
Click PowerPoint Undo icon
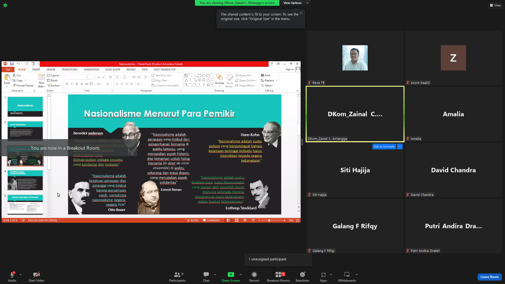[x=18, y=64]
